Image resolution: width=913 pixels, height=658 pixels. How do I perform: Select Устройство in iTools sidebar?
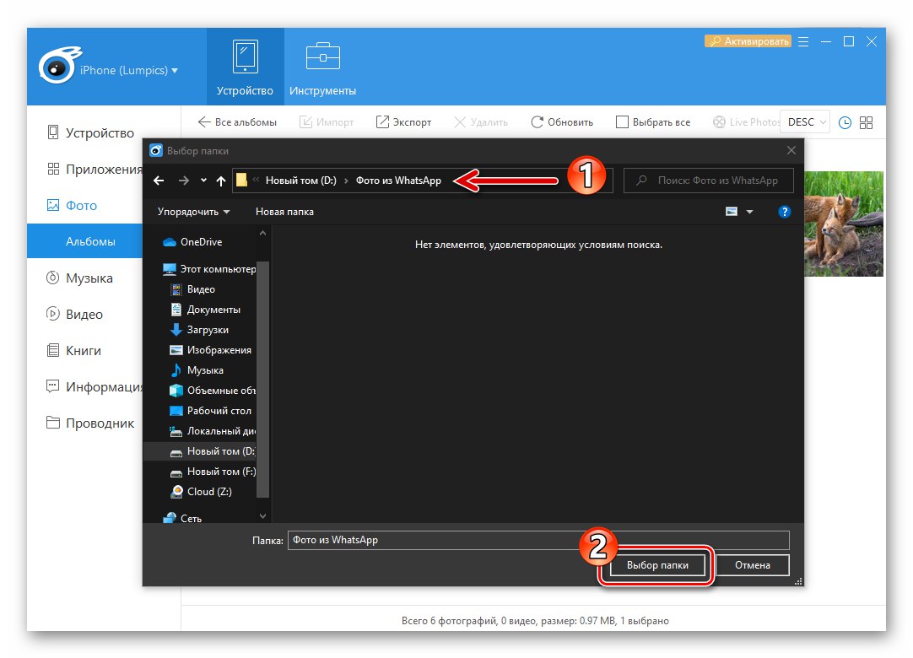coord(90,132)
